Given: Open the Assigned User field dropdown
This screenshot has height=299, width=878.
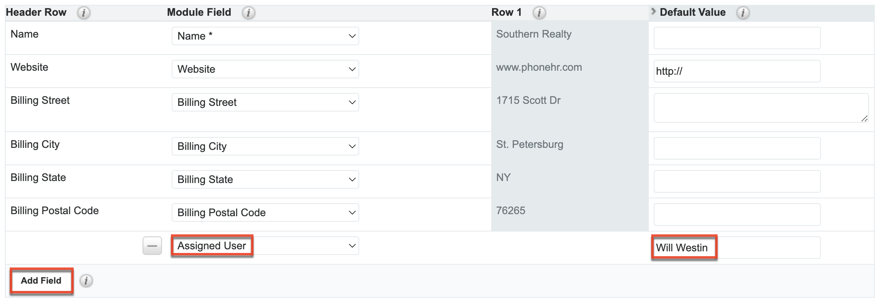Looking at the screenshot, I should (x=265, y=246).
